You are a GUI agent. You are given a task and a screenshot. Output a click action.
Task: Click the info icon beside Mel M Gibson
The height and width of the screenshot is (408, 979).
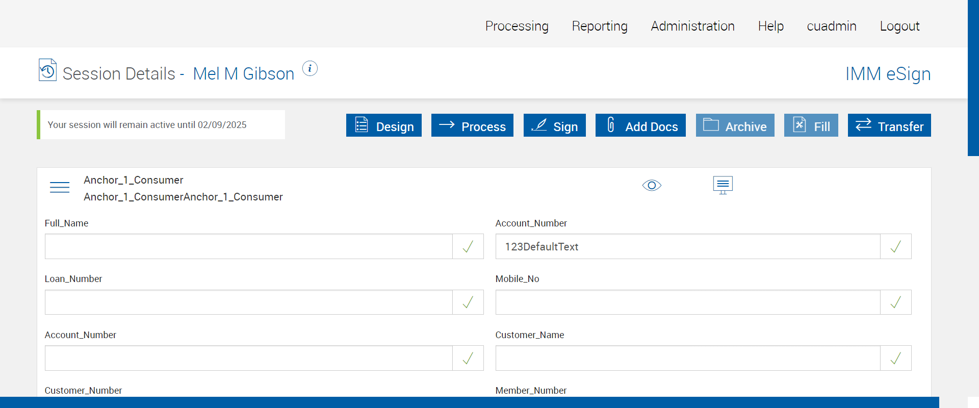[310, 68]
